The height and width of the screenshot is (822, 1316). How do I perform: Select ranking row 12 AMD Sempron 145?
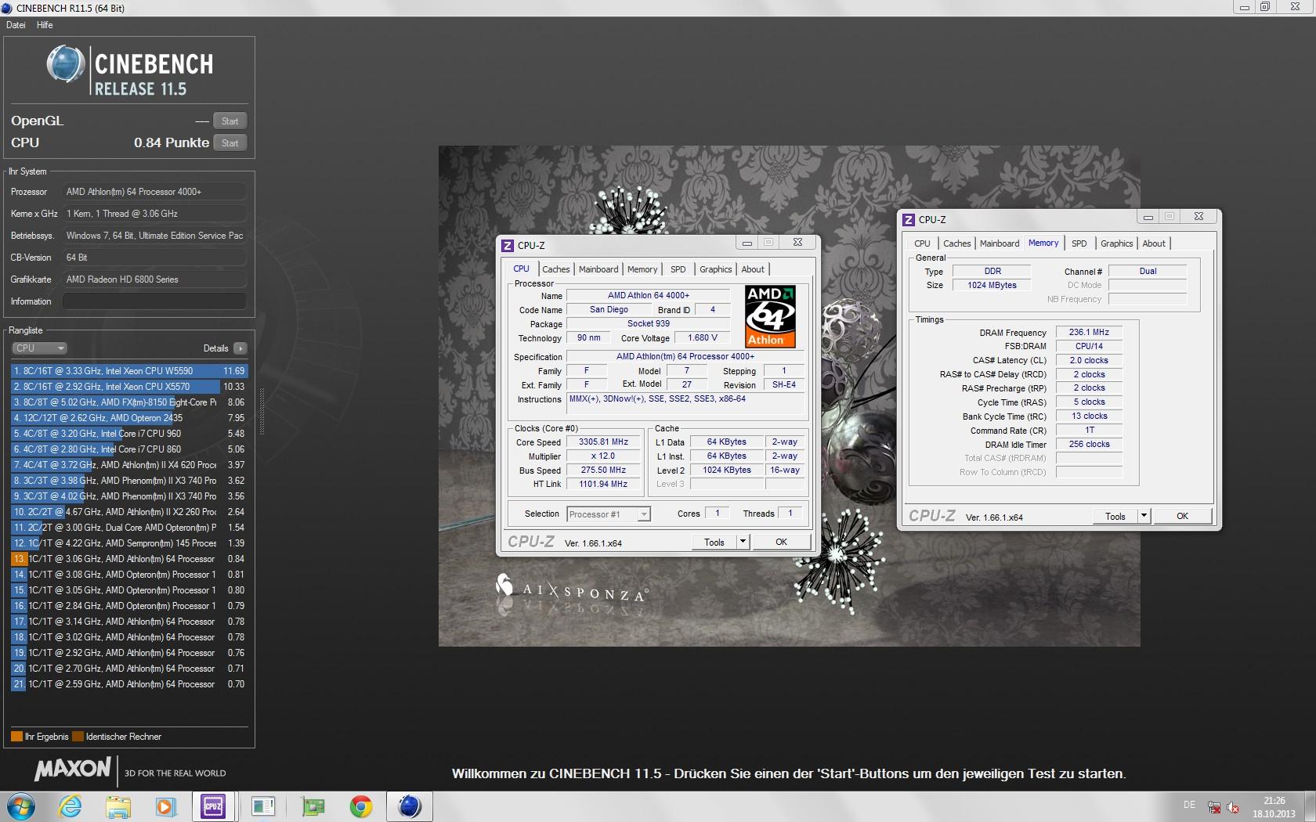tap(129, 543)
